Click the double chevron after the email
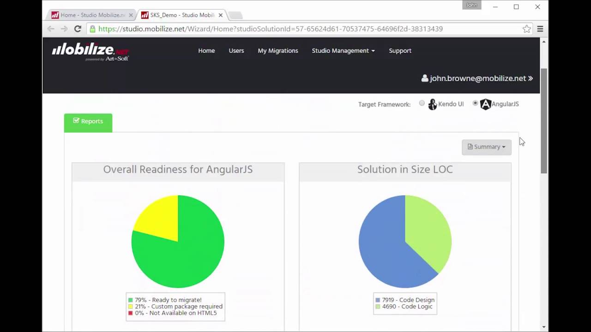This screenshot has width=591, height=332. [531, 78]
